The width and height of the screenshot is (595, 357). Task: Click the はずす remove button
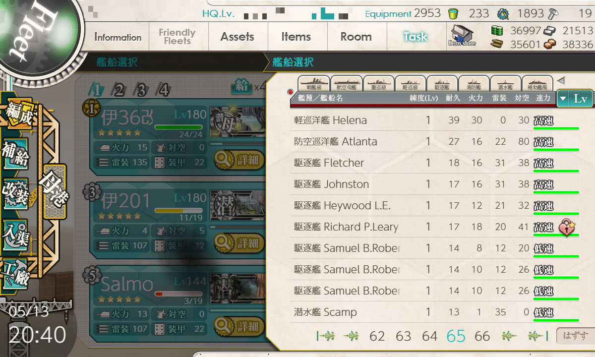point(574,336)
